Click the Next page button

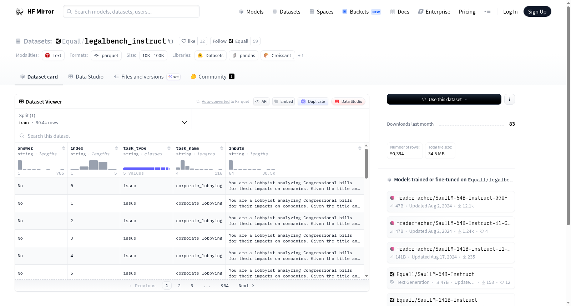(x=246, y=286)
